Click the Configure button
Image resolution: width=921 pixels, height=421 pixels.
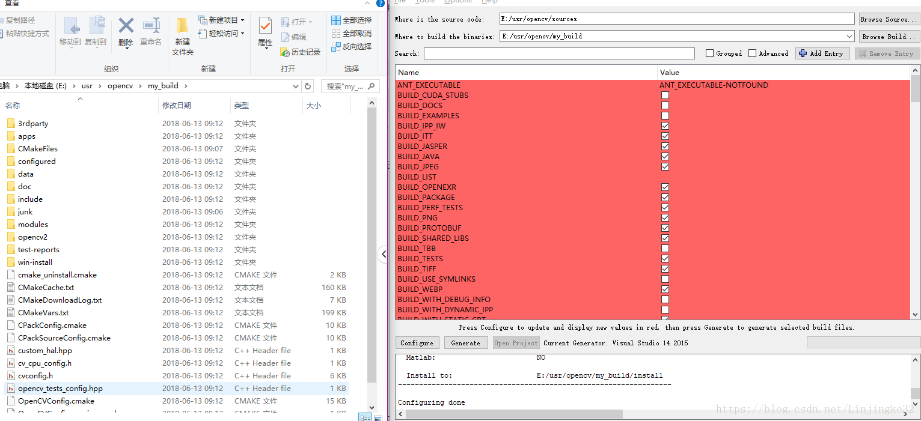(x=417, y=343)
